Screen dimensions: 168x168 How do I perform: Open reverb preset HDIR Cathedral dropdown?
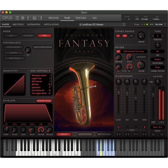[134, 52]
